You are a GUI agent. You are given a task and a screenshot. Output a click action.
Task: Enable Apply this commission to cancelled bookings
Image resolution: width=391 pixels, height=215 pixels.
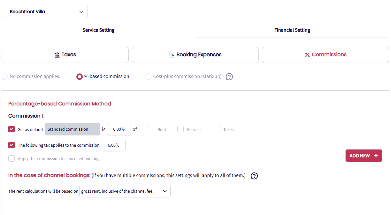pyautogui.click(x=11, y=158)
